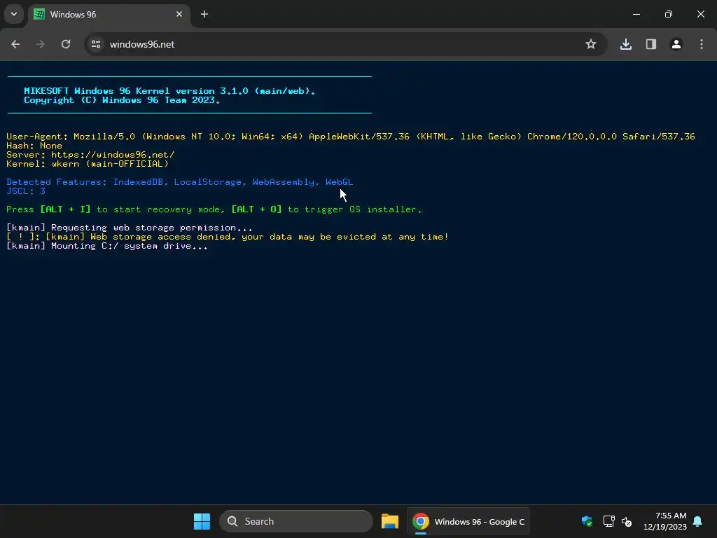Open Chrome downloads icon

pos(626,44)
